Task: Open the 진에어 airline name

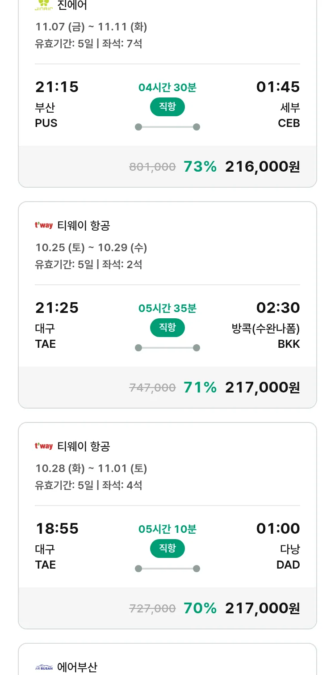Action: pyautogui.click(x=72, y=5)
